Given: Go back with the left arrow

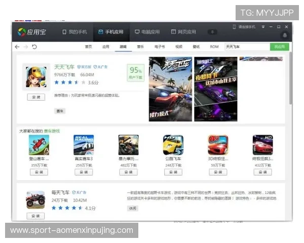Looking at the screenshot, I should pyautogui.click(x=17, y=47).
